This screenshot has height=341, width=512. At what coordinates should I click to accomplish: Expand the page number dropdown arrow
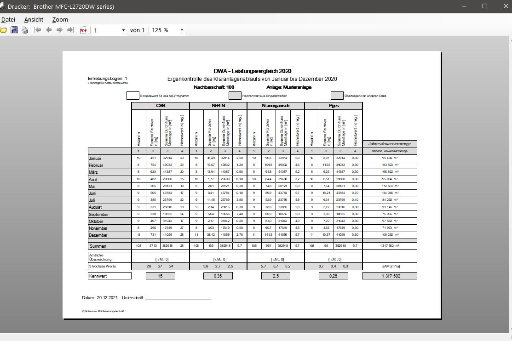123,30
